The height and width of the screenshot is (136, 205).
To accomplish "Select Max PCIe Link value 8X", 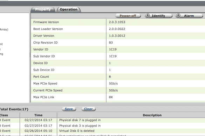I will pyautogui.click(x=111, y=97).
